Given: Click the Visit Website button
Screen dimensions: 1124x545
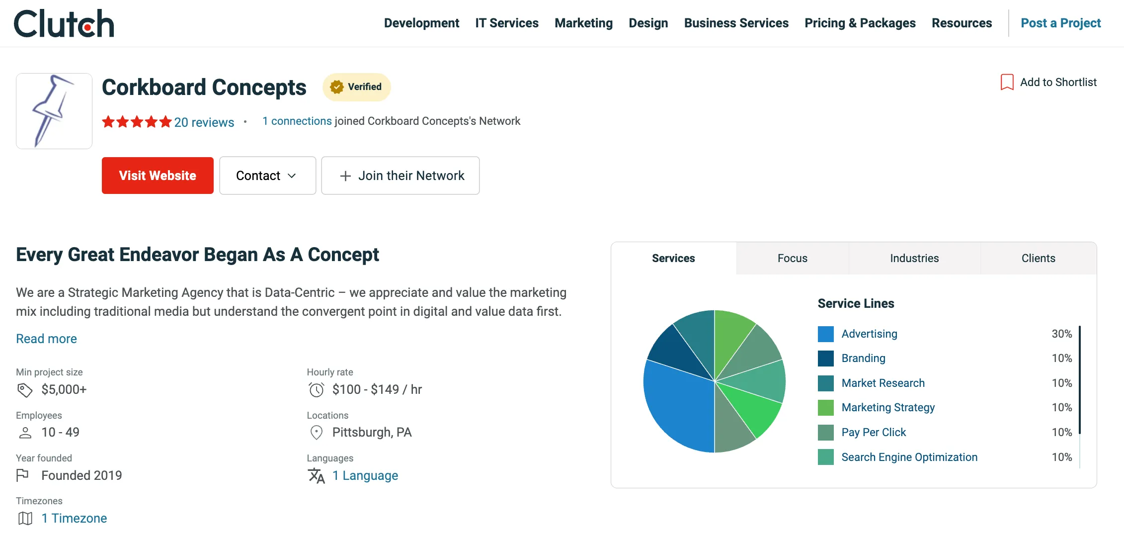Looking at the screenshot, I should click(157, 176).
